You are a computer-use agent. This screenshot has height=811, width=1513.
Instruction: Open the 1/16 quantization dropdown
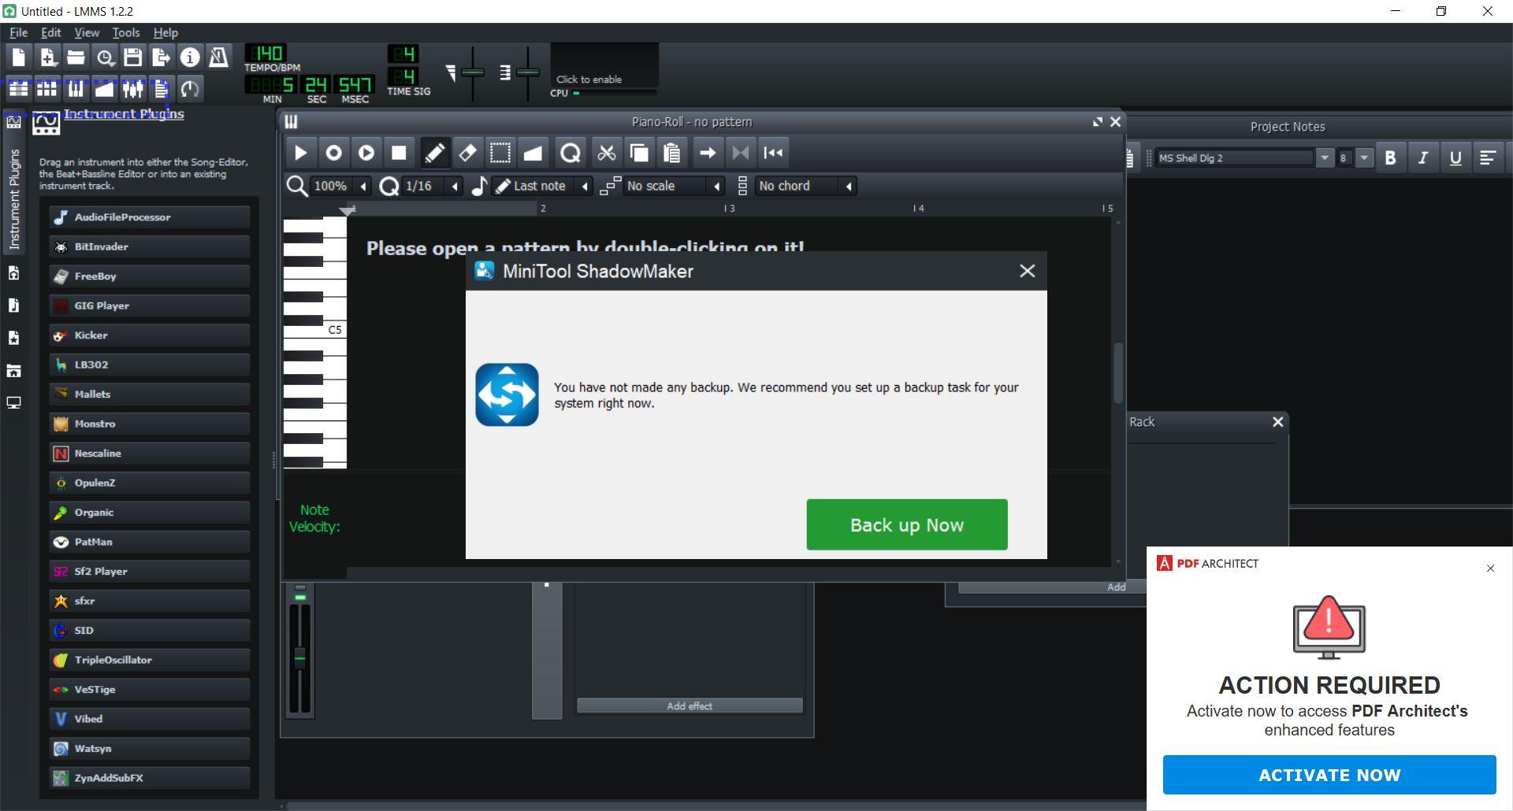[x=432, y=187]
